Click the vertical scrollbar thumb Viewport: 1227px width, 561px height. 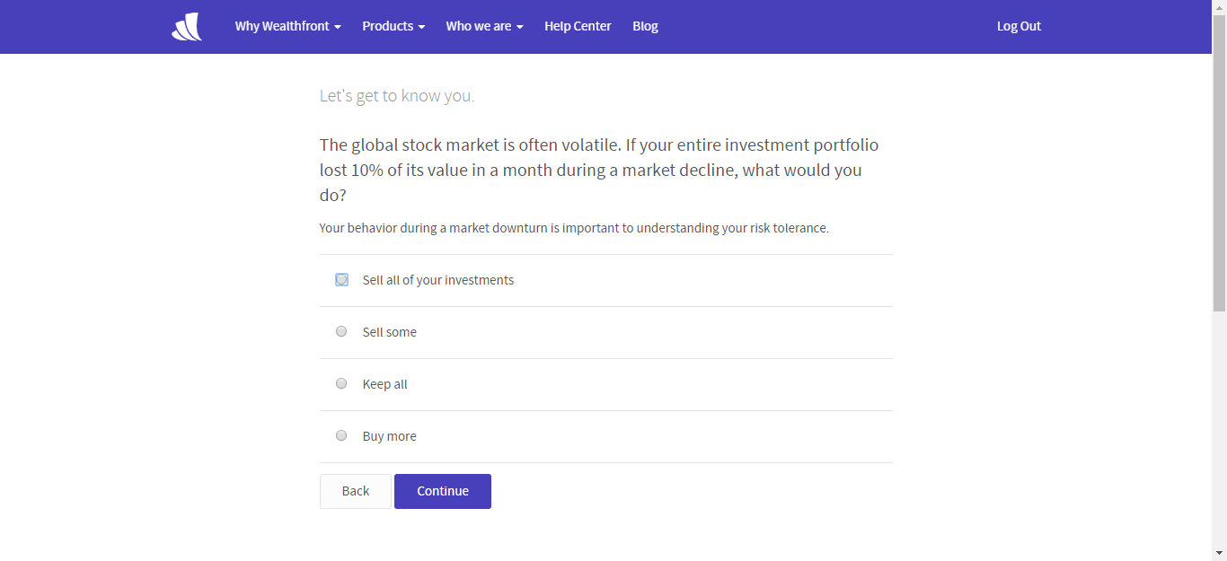(1219, 162)
